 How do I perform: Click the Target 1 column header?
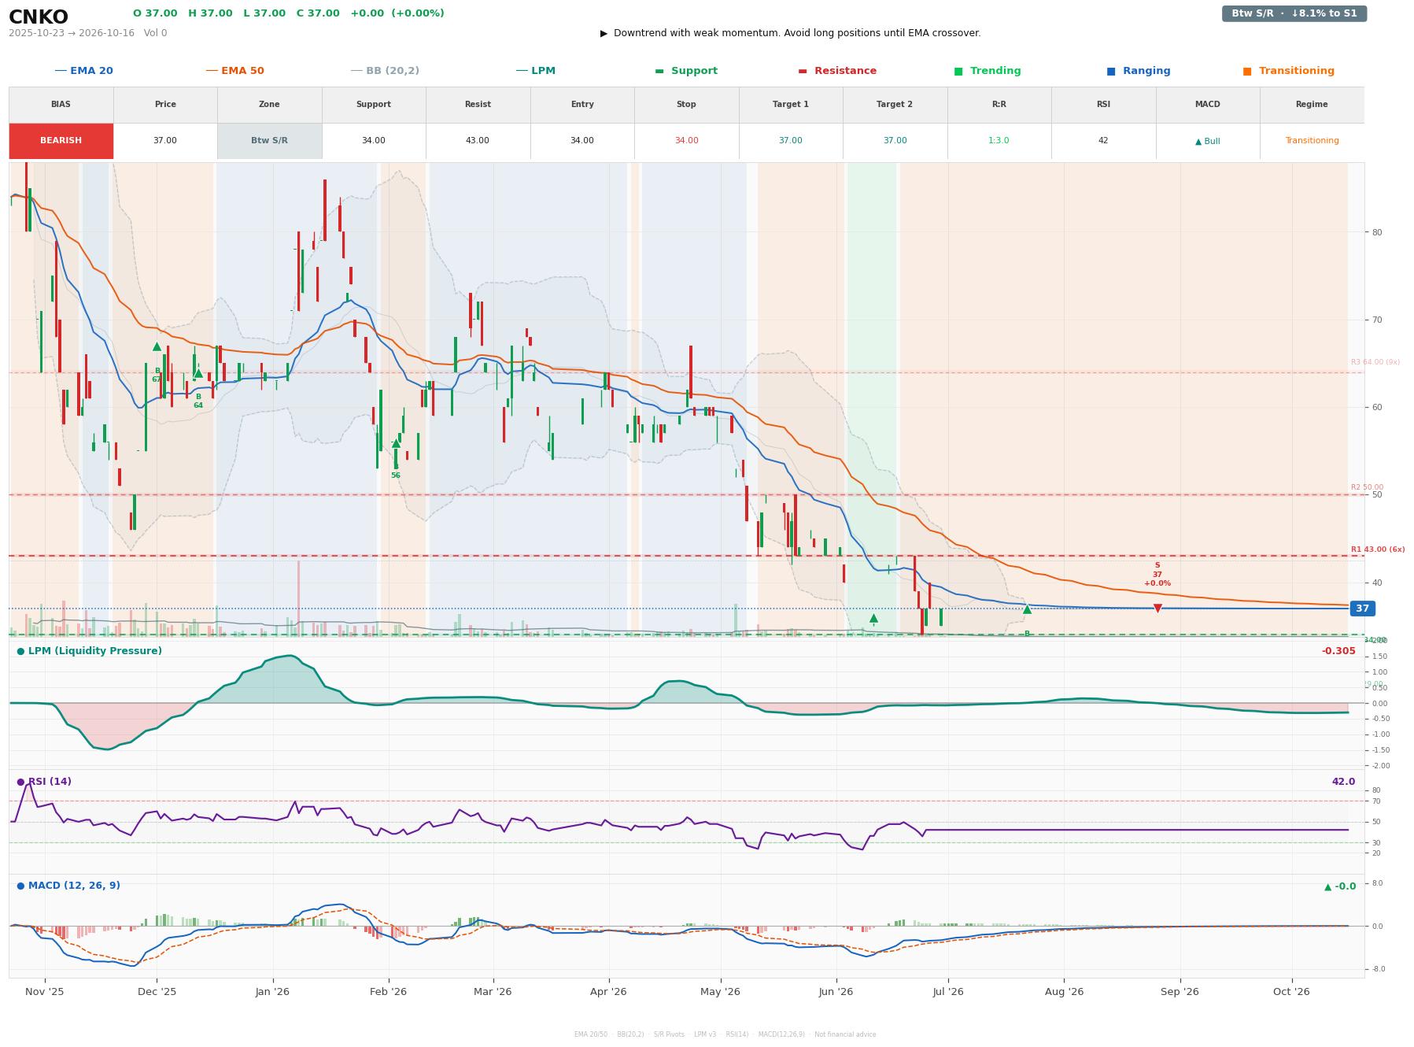(x=790, y=105)
